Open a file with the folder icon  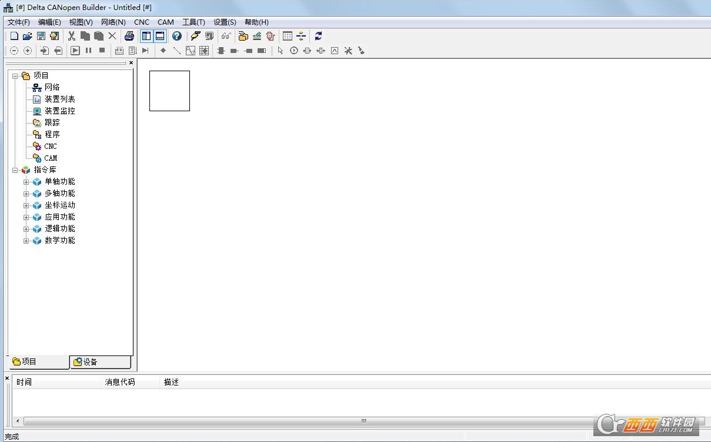coord(28,36)
